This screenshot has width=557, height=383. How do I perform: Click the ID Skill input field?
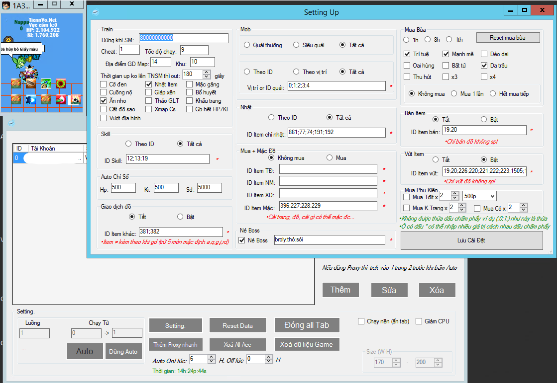tap(167, 159)
